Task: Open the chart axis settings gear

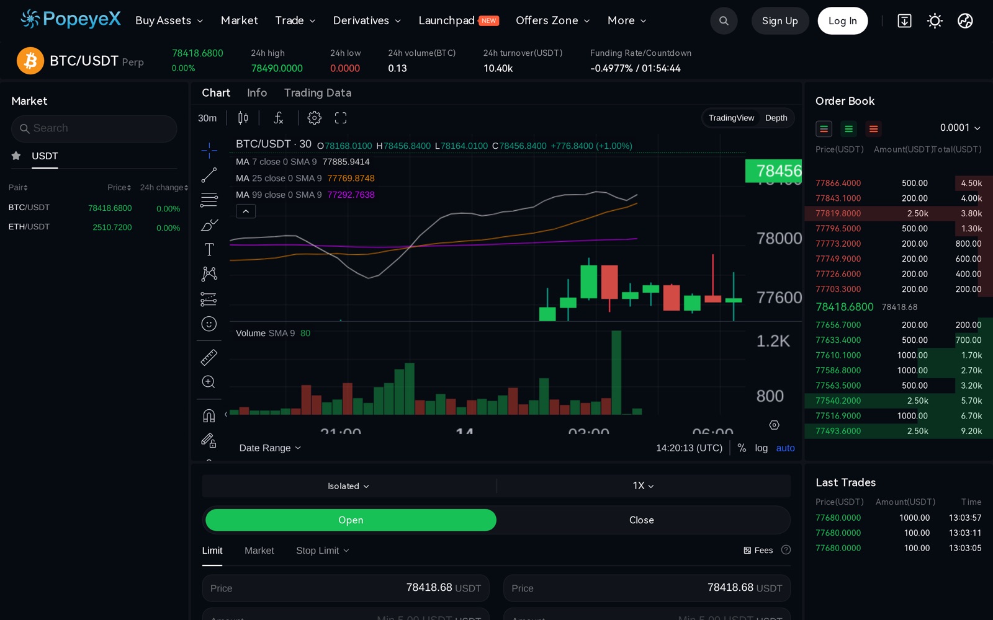Action: (774, 425)
